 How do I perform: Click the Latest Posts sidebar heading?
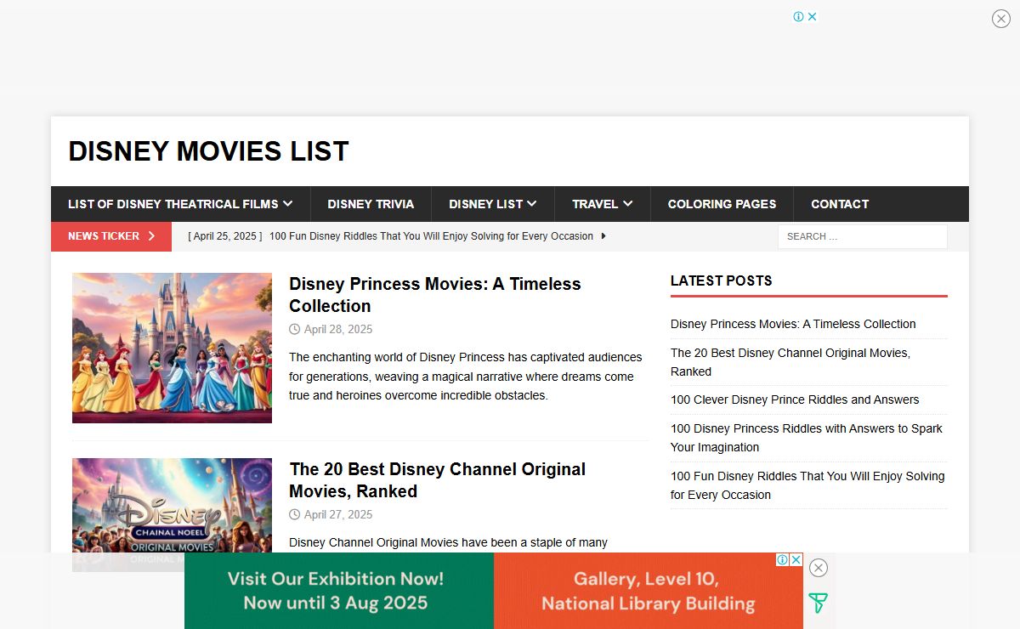click(x=722, y=280)
